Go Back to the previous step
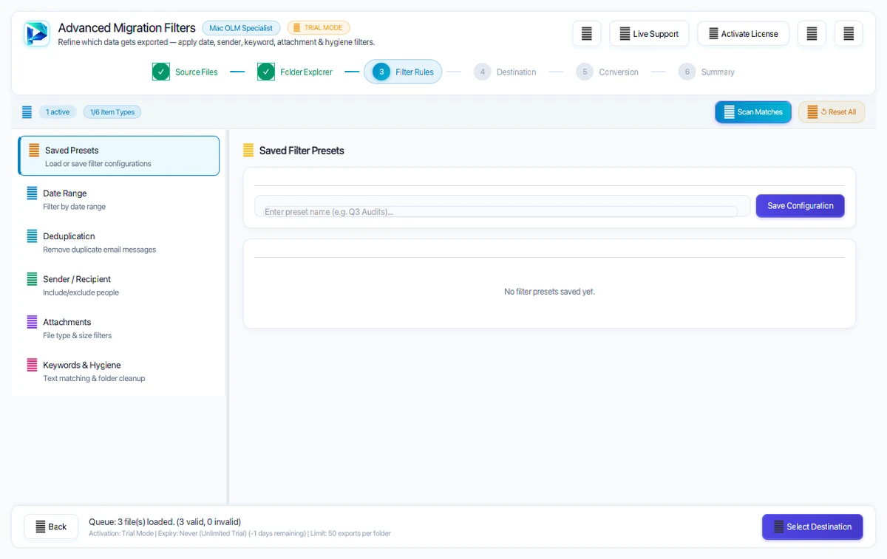887x559 pixels. [50, 527]
